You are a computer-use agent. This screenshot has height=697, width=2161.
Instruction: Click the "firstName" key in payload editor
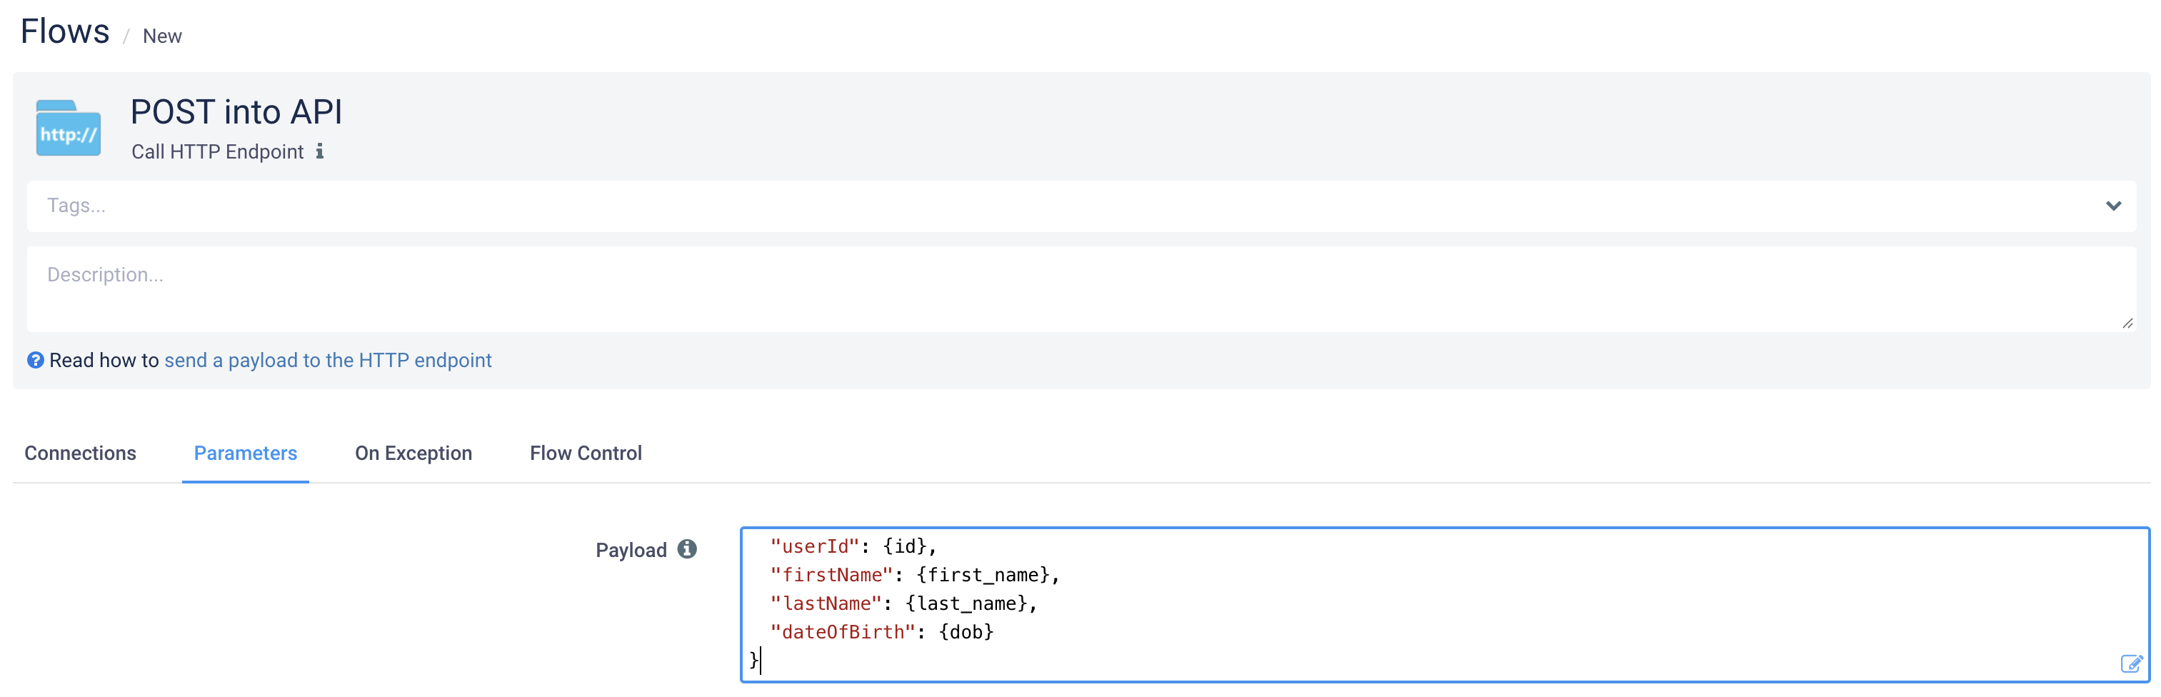pos(831,576)
